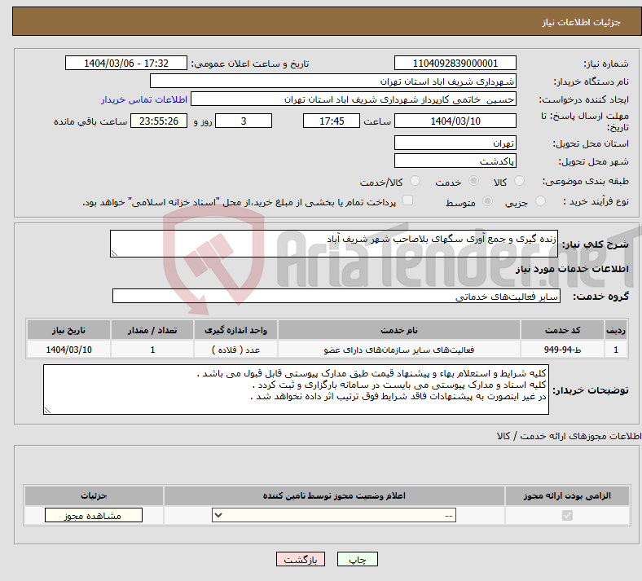Open اطلاعات تماس خریدار link
Screen dimensions: 642x581
pyautogui.click(x=144, y=99)
